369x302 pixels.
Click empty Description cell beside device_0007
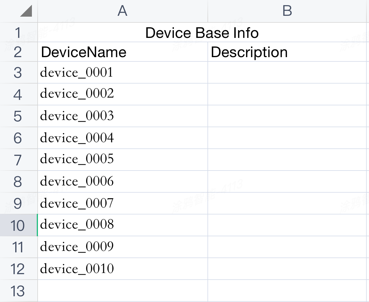287,203
